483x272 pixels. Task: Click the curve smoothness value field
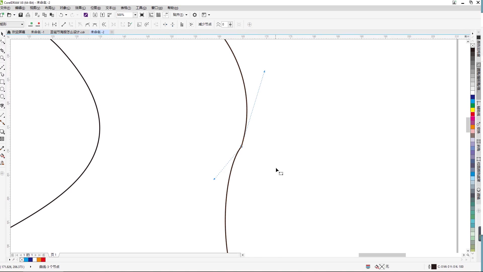tap(224, 24)
